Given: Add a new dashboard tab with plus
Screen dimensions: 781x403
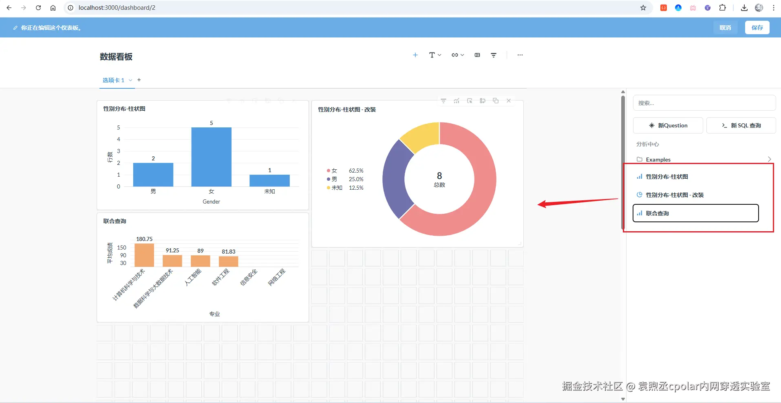Looking at the screenshot, I should pos(139,80).
